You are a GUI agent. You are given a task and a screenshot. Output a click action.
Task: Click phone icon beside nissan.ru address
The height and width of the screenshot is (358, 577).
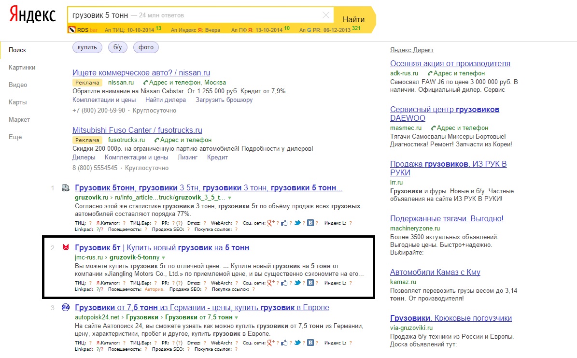click(146, 83)
